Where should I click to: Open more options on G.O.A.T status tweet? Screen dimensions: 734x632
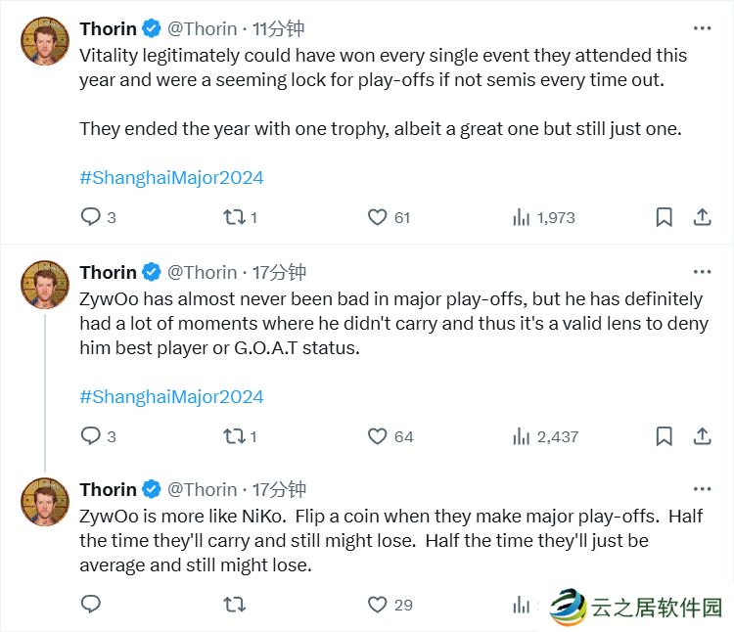point(702,272)
